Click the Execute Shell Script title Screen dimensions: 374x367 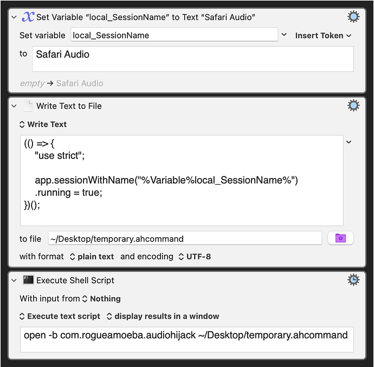tap(75, 280)
